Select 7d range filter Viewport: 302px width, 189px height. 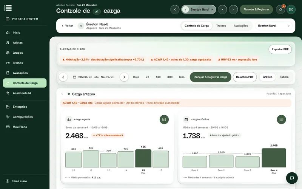point(147,77)
